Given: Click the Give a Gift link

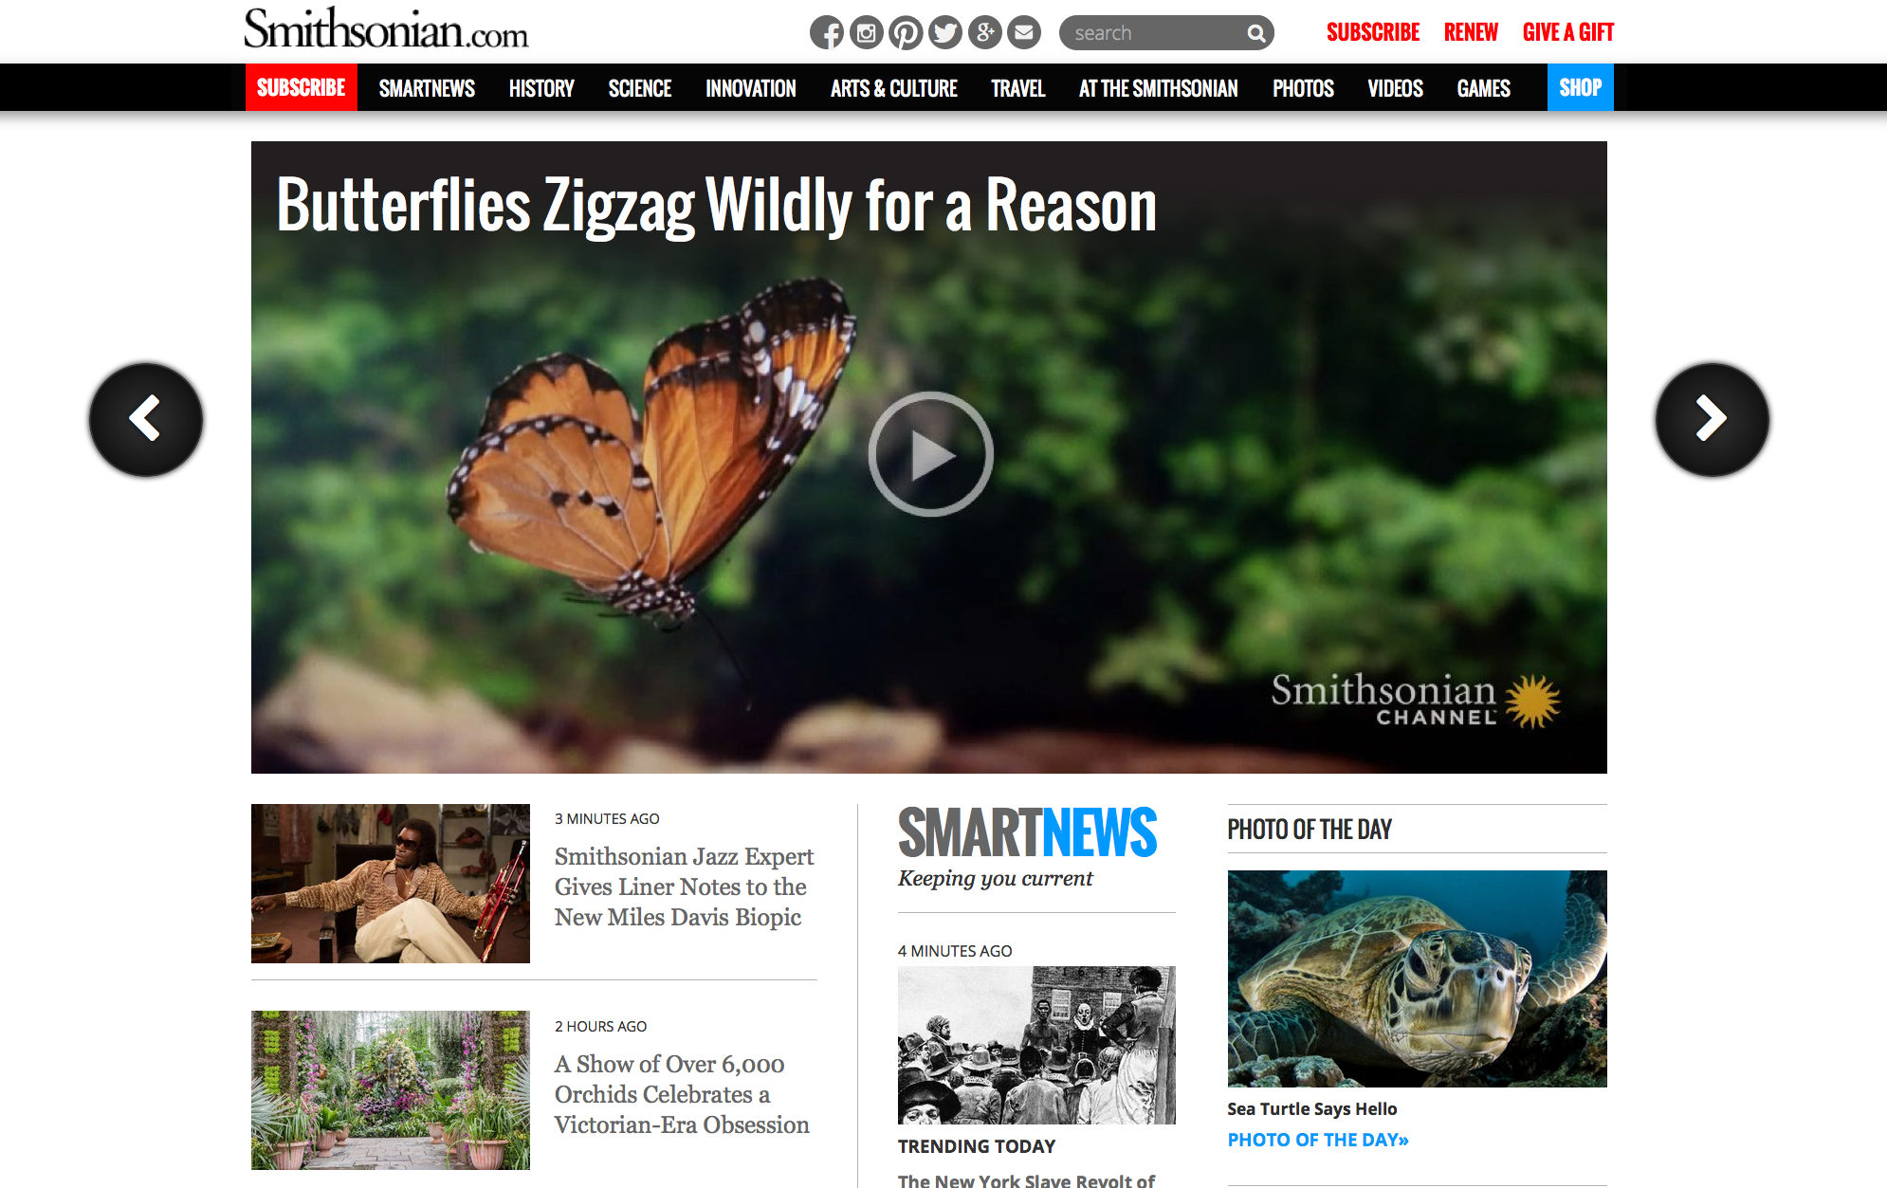Looking at the screenshot, I should (x=1567, y=32).
